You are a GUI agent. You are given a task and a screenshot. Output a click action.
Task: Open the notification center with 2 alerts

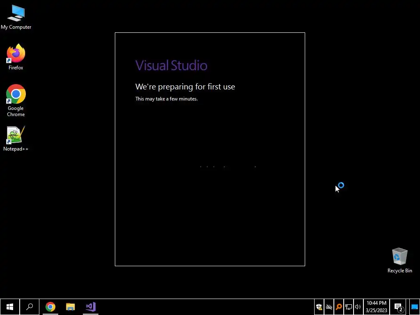click(399, 307)
